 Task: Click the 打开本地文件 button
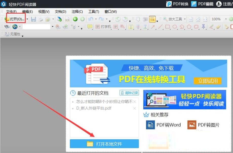[x=104, y=144]
